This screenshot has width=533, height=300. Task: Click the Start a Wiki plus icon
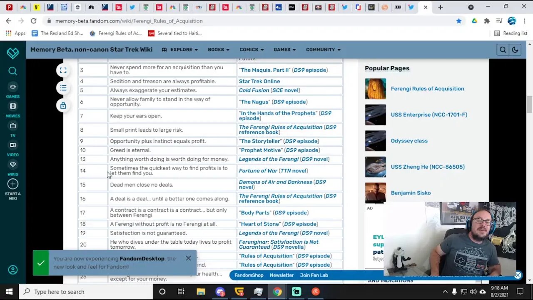[13, 184]
